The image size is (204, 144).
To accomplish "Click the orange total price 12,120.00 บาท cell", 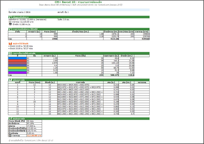I will [x=34, y=135].
